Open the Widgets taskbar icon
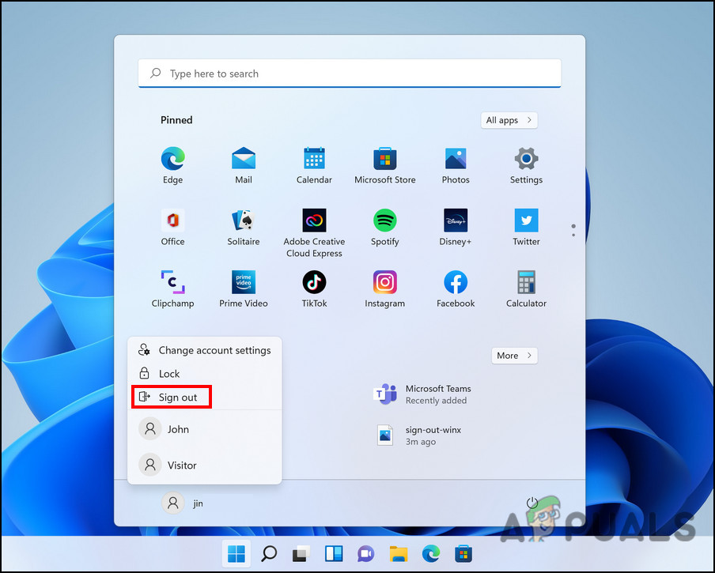Viewport: 715px width, 573px height. 333,554
